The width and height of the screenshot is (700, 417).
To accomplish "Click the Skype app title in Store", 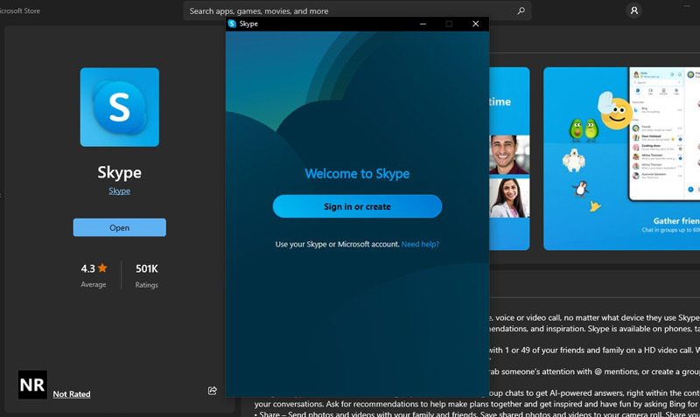I will [120, 172].
